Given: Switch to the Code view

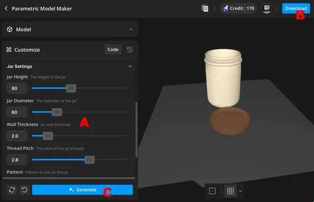Looking at the screenshot, I should tap(113, 50).
